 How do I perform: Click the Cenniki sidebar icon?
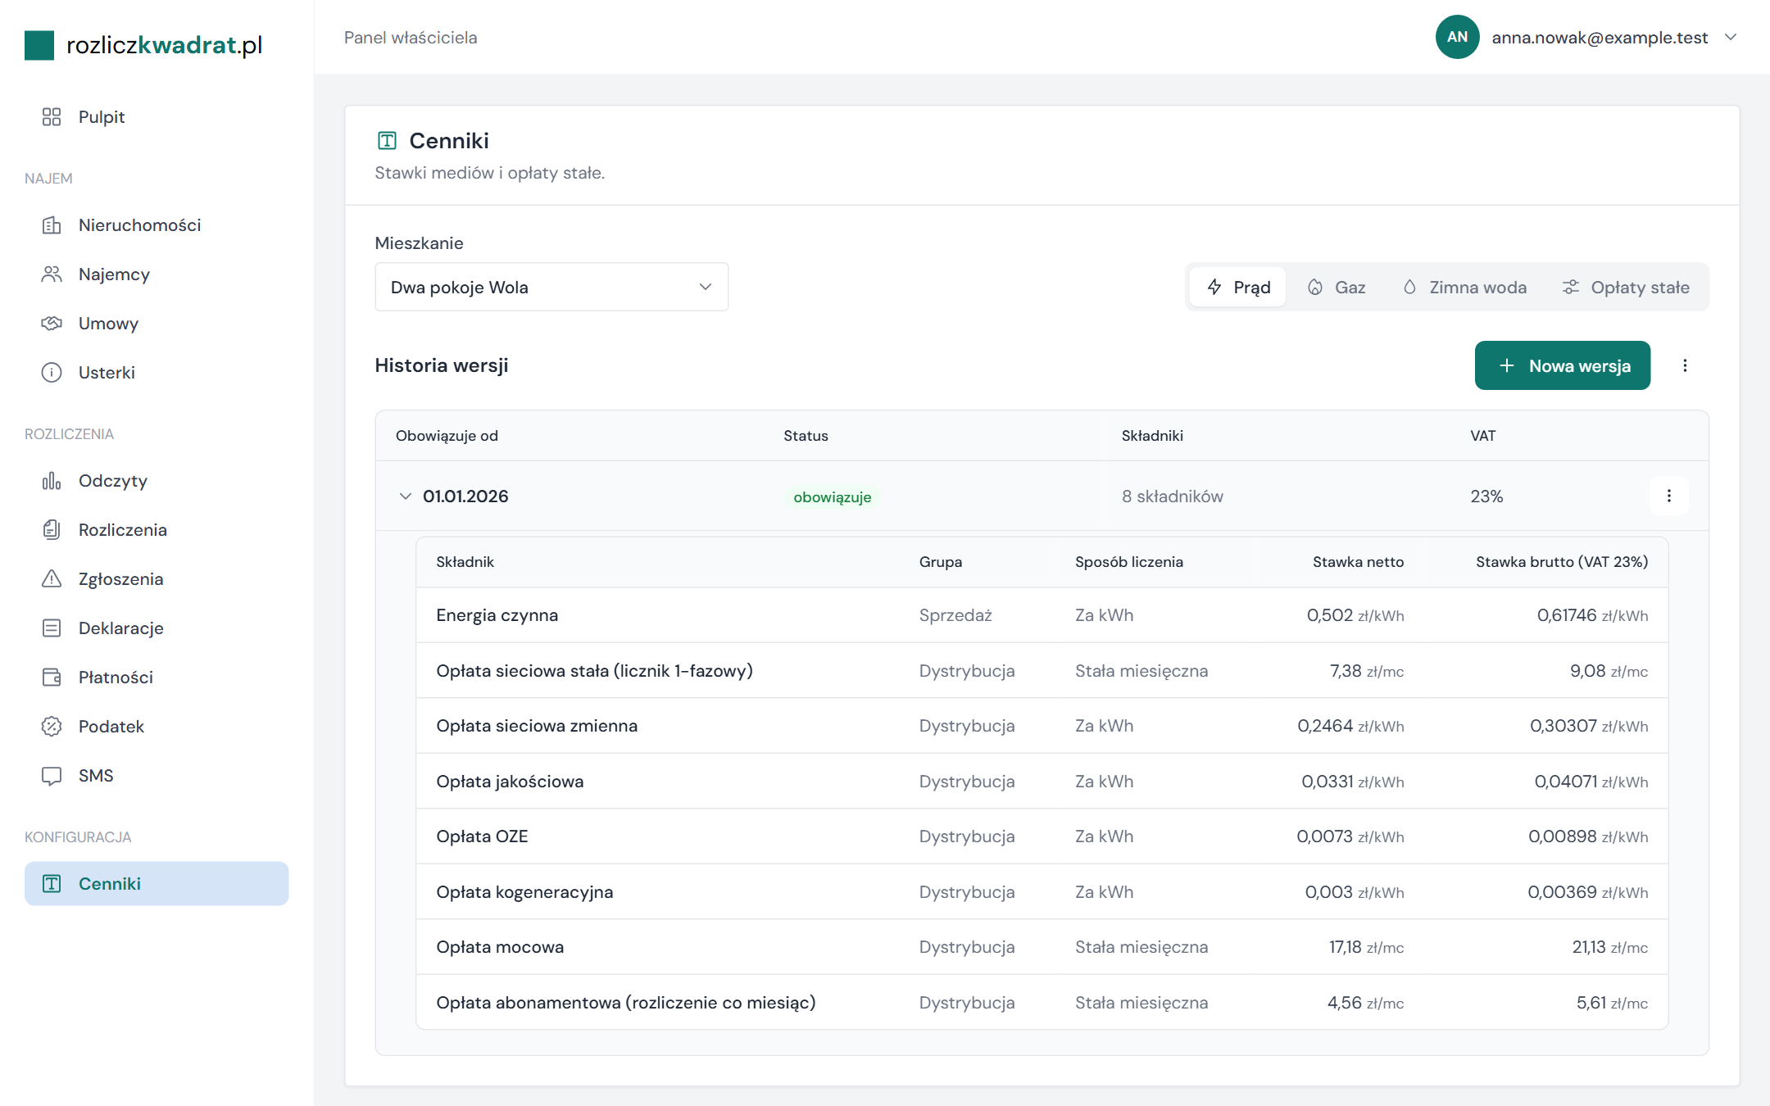tap(52, 883)
